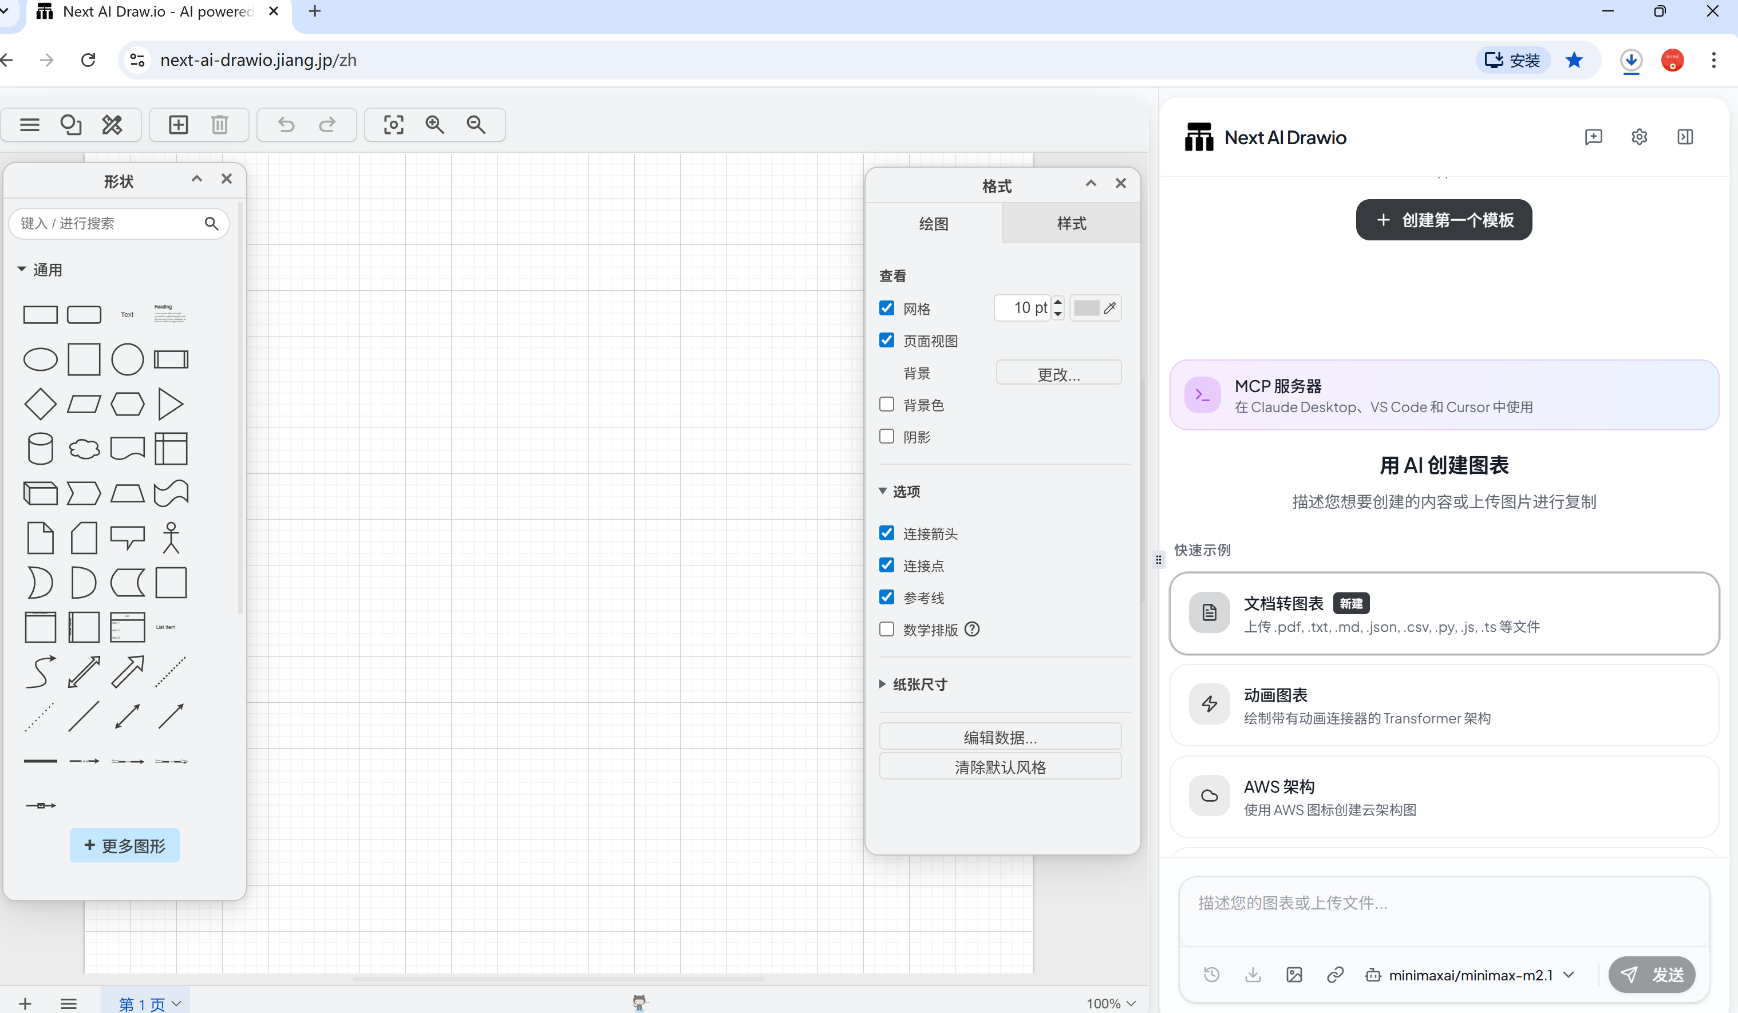Viewport: 1738px width, 1013px height.
Task: Select the cloud shape in the shapes palette
Action: click(x=84, y=449)
